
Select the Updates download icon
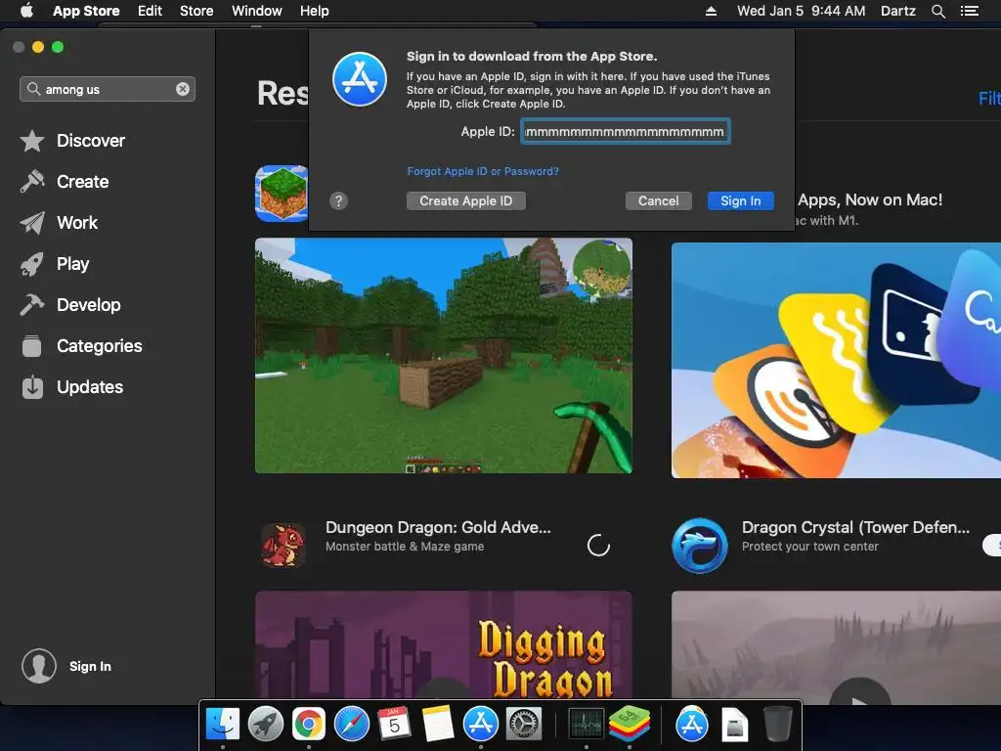pos(32,387)
